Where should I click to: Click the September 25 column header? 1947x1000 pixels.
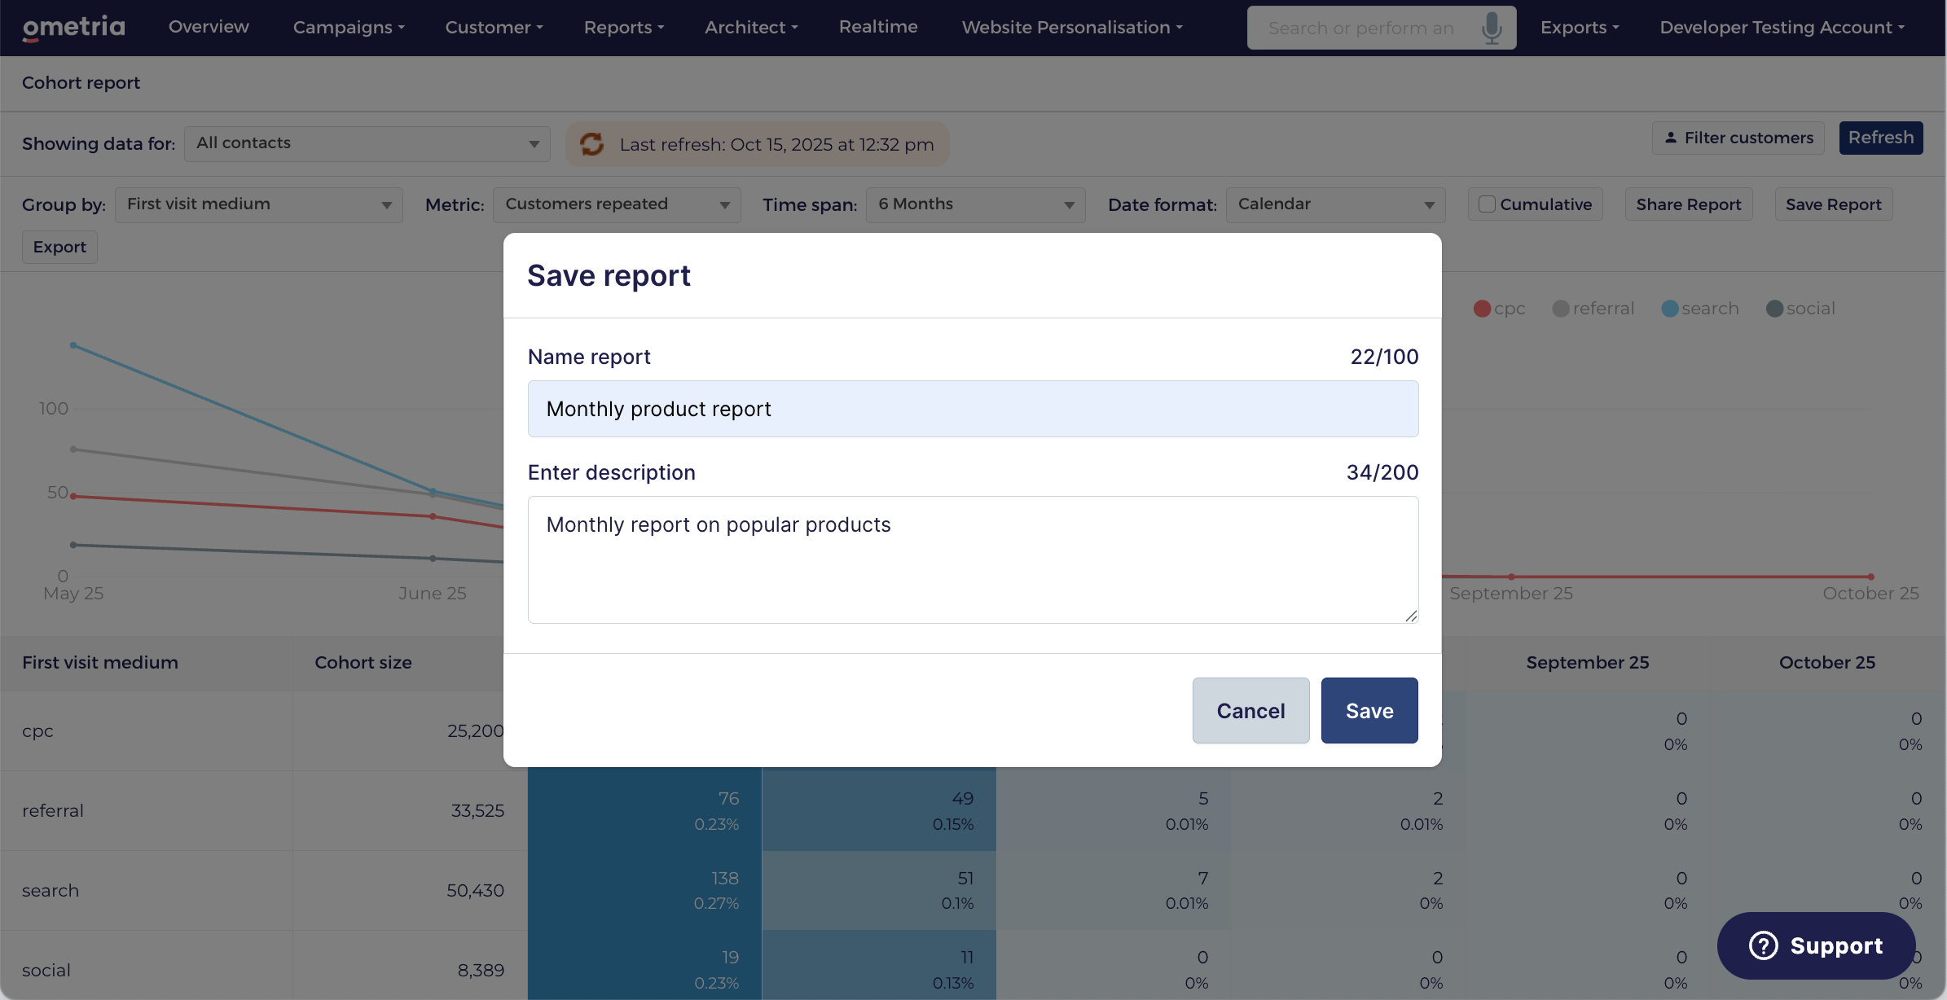1588,663
